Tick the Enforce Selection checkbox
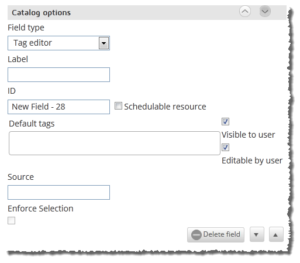The image size is (300, 263). click(x=11, y=221)
